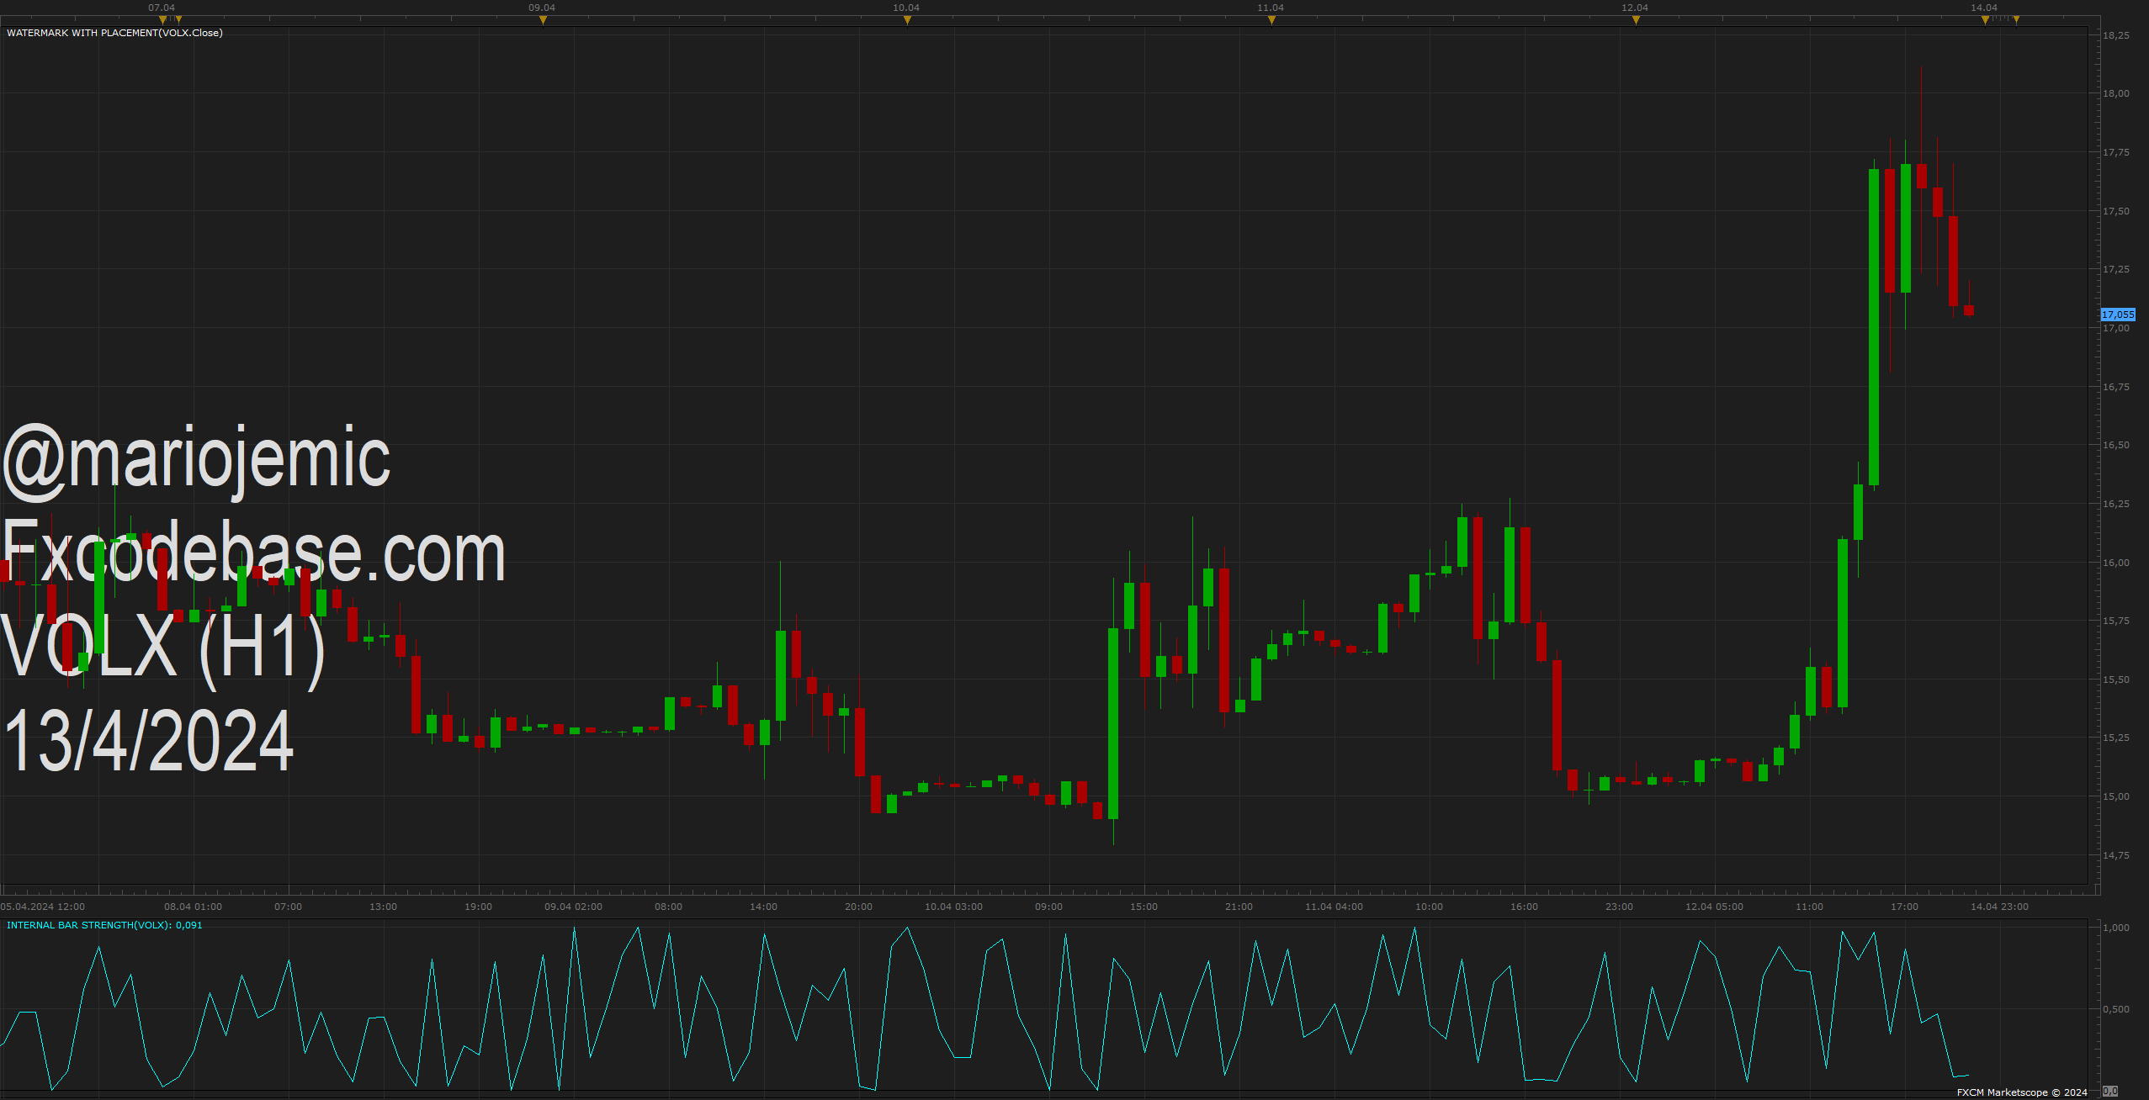Click the 18,00 price axis label
The image size is (2149, 1100).
[2116, 93]
